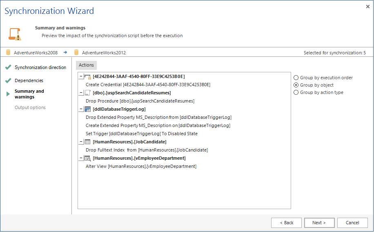Click the green checkmark next to Dependencies

pyautogui.click(x=8, y=80)
